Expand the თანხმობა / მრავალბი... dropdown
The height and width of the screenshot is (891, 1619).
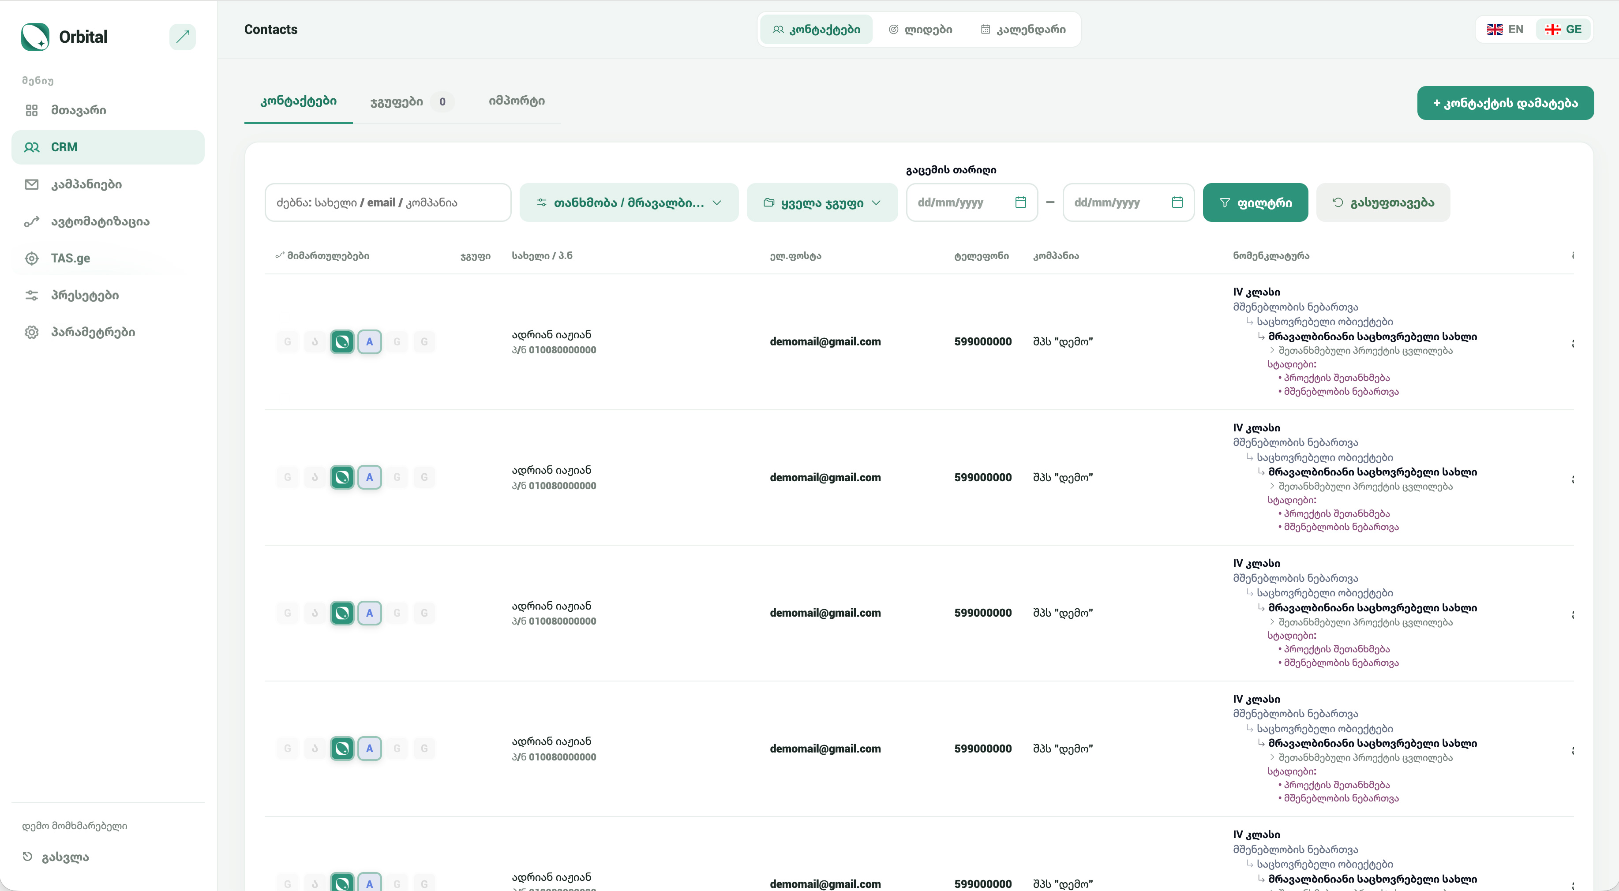[629, 202]
